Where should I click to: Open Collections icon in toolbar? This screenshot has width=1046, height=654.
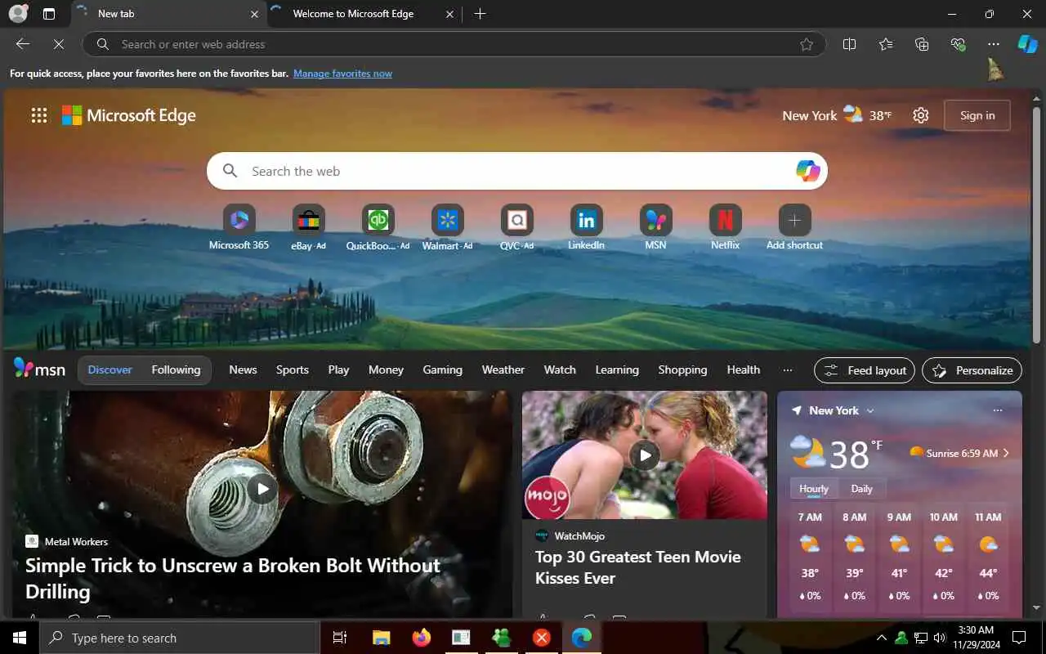[922, 44]
